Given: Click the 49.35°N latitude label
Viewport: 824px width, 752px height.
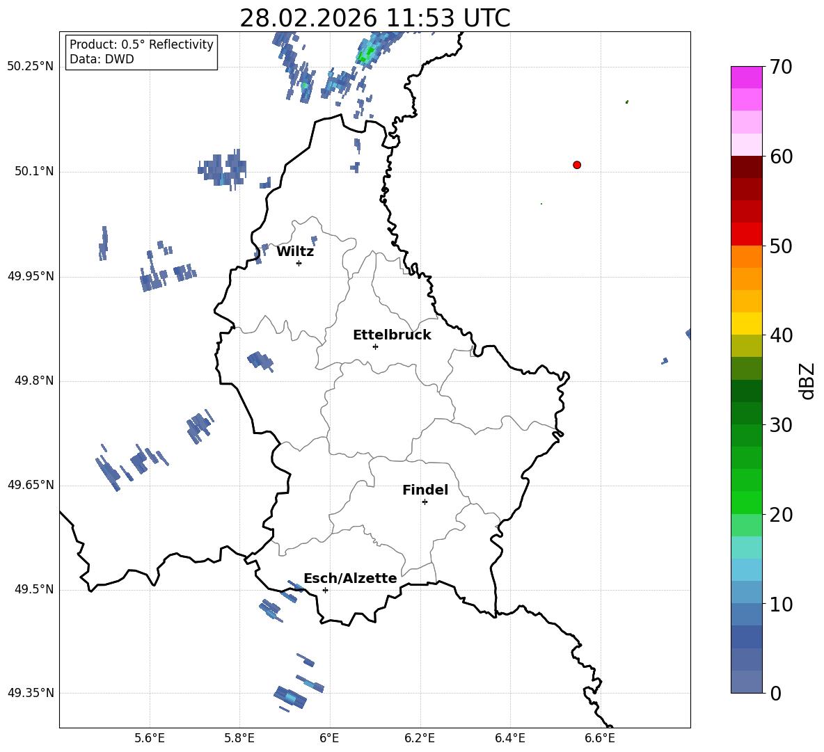Looking at the screenshot, I should coord(31,693).
